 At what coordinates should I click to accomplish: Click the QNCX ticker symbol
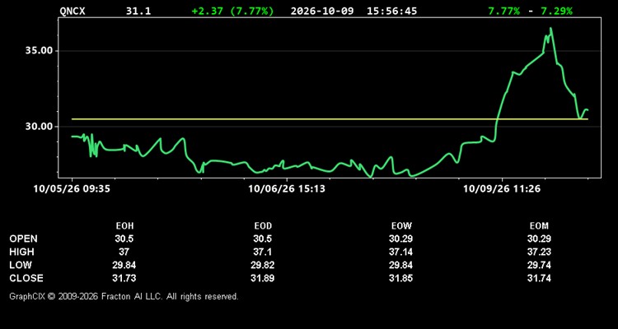click(73, 11)
